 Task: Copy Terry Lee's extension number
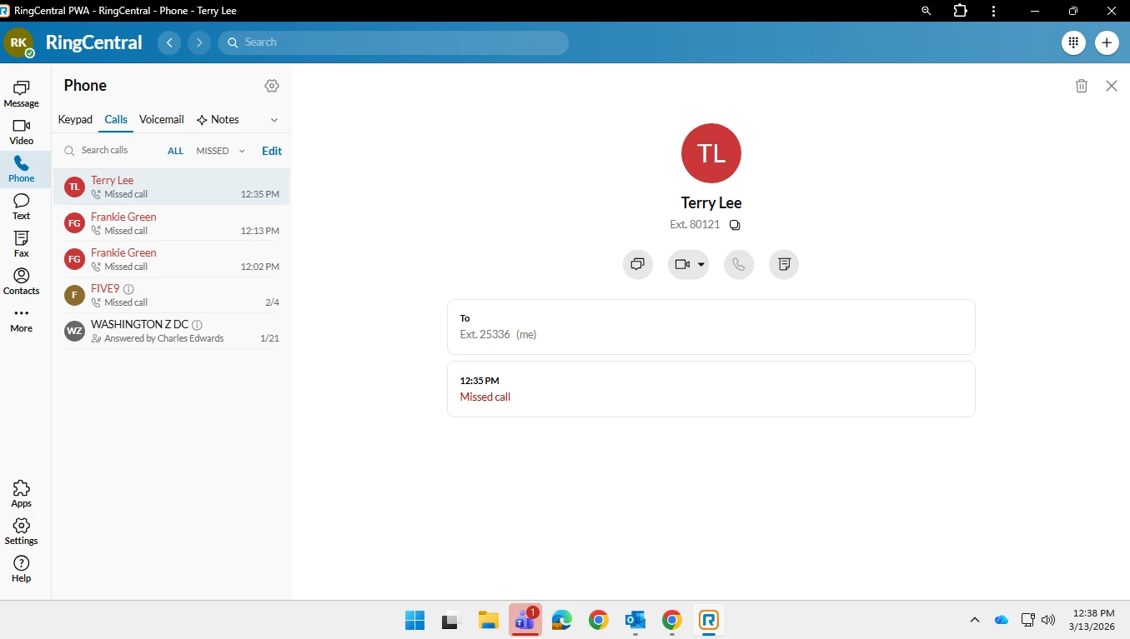pyautogui.click(x=735, y=225)
